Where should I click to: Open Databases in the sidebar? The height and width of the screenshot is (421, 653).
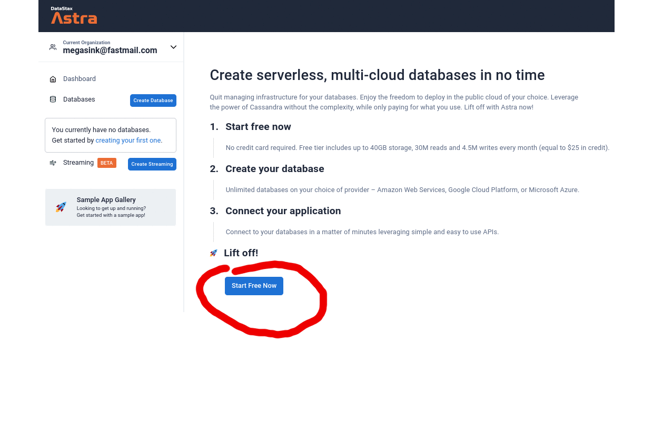point(79,99)
